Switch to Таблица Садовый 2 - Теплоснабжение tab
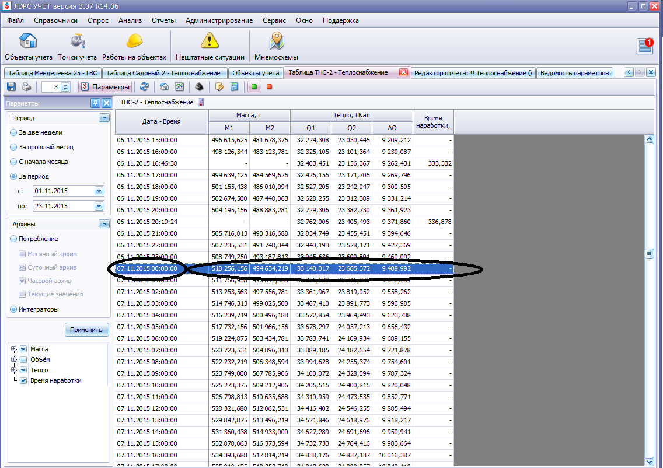This screenshot has height=468, width=663. [163, 73]
